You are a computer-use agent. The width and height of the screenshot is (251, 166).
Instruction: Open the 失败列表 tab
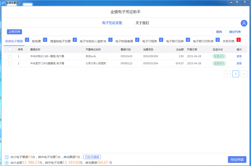pos(229,41)
